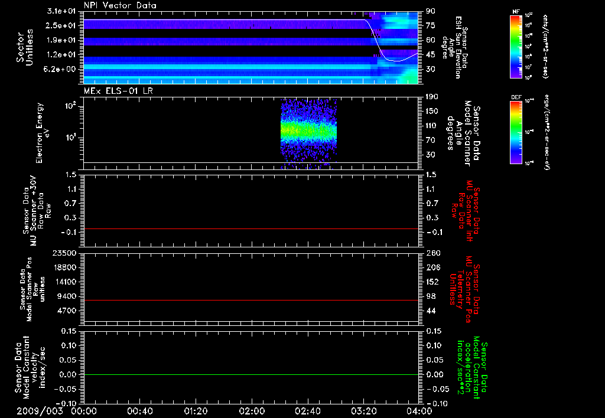Click the '3.1e+01' sector tick label
This screenshot has width=605, height=418.
[x=61, y=11]
